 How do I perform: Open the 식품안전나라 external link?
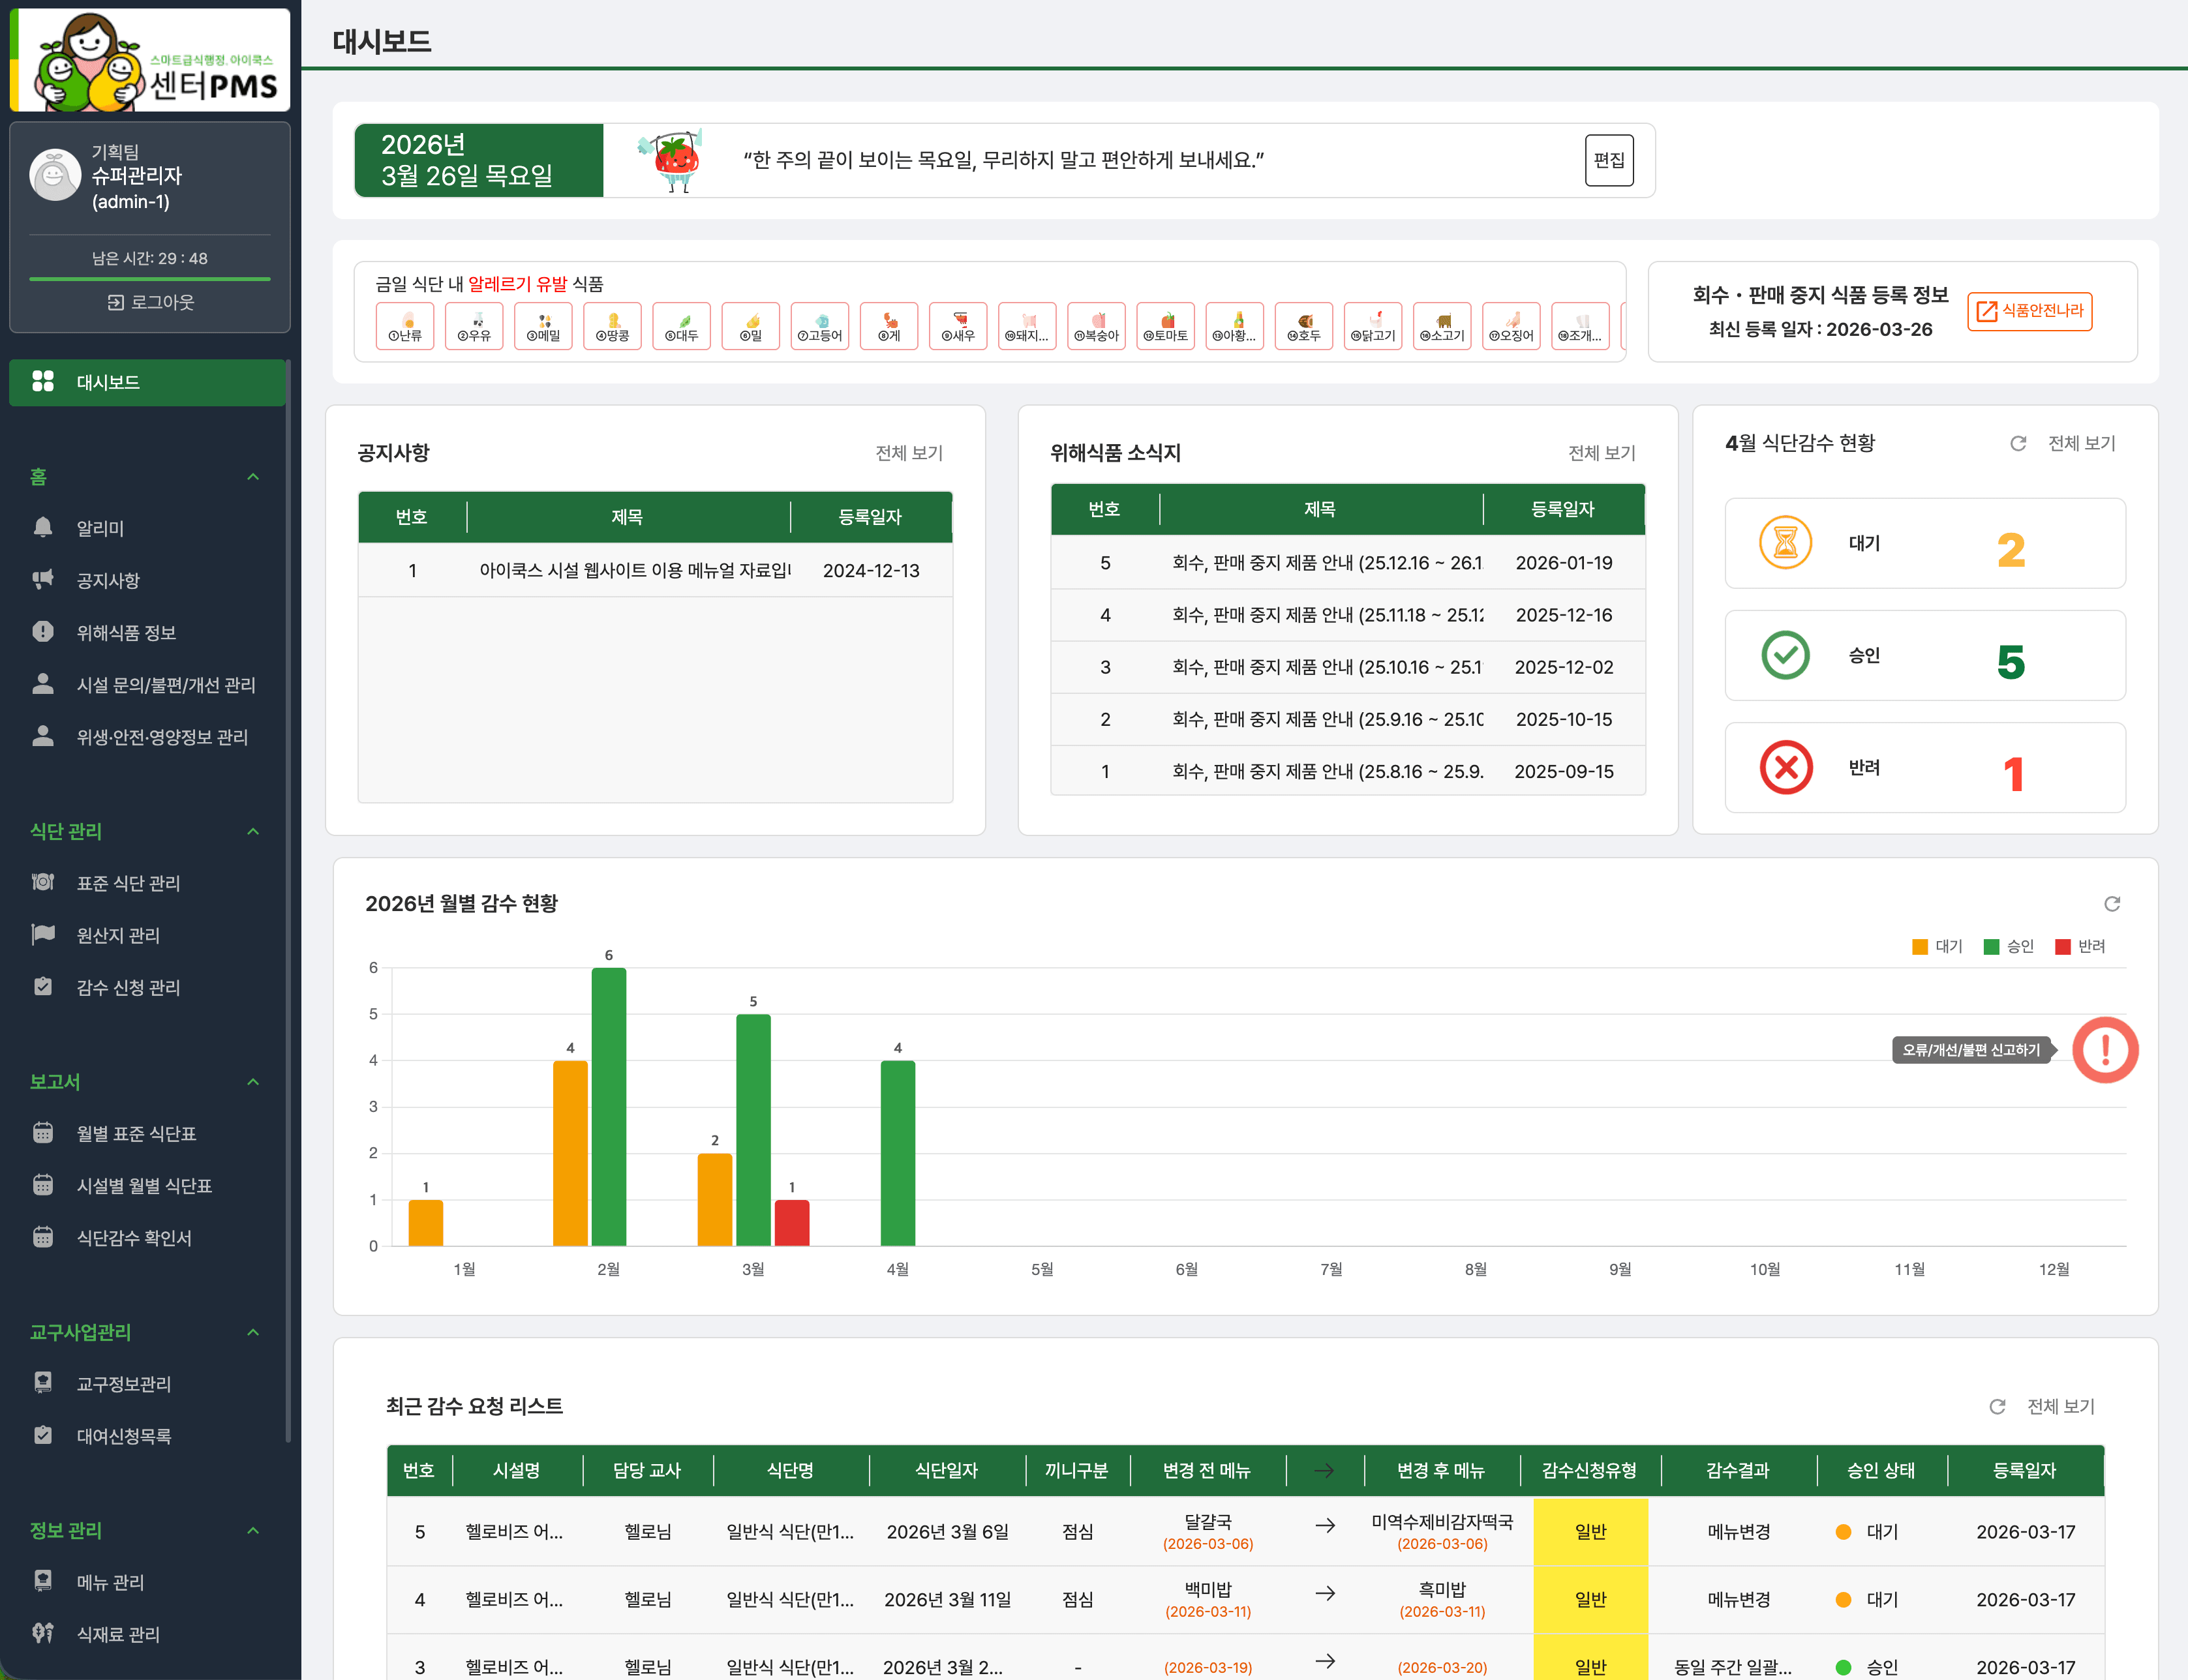2030,311
